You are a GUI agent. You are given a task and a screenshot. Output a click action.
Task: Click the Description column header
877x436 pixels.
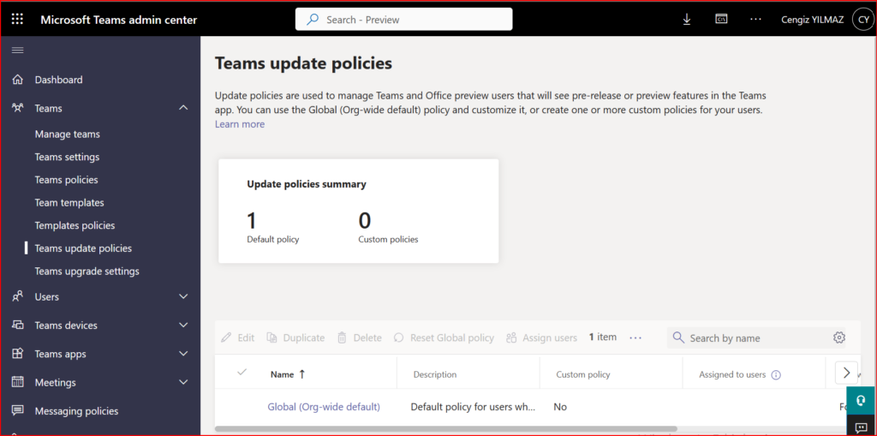point(434,374)
